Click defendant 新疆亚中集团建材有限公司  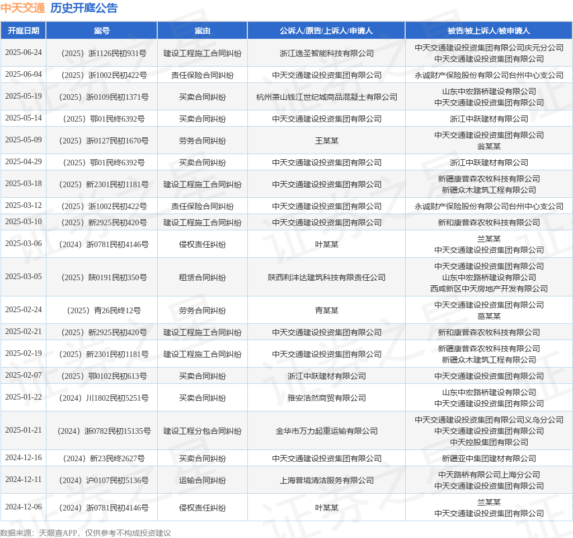pyautogui.click(x=489, y=458)
